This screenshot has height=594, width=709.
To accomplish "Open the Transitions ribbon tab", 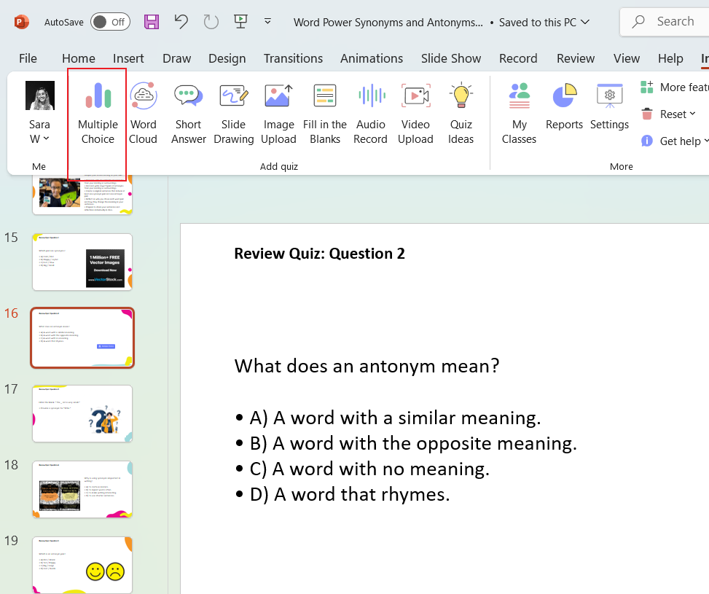I will [293, 58].
